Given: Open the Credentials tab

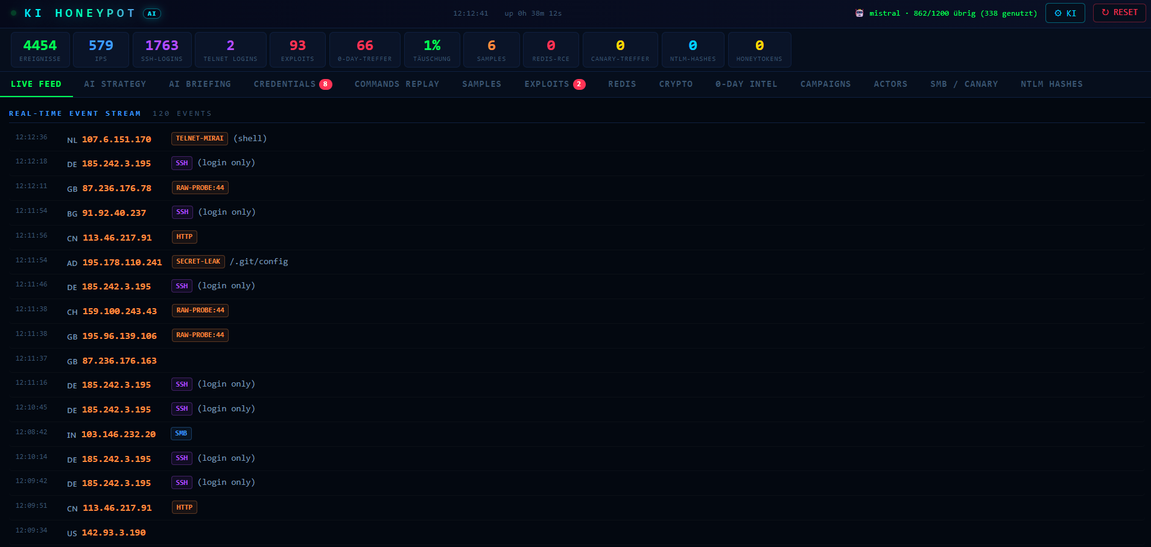Looking at the screenshot, I should (293, 84).
